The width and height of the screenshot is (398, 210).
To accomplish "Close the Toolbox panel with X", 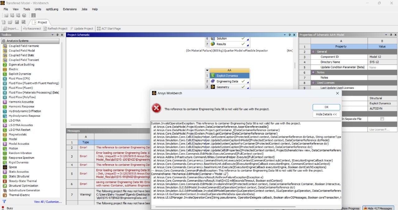I will tap(62, 35).
